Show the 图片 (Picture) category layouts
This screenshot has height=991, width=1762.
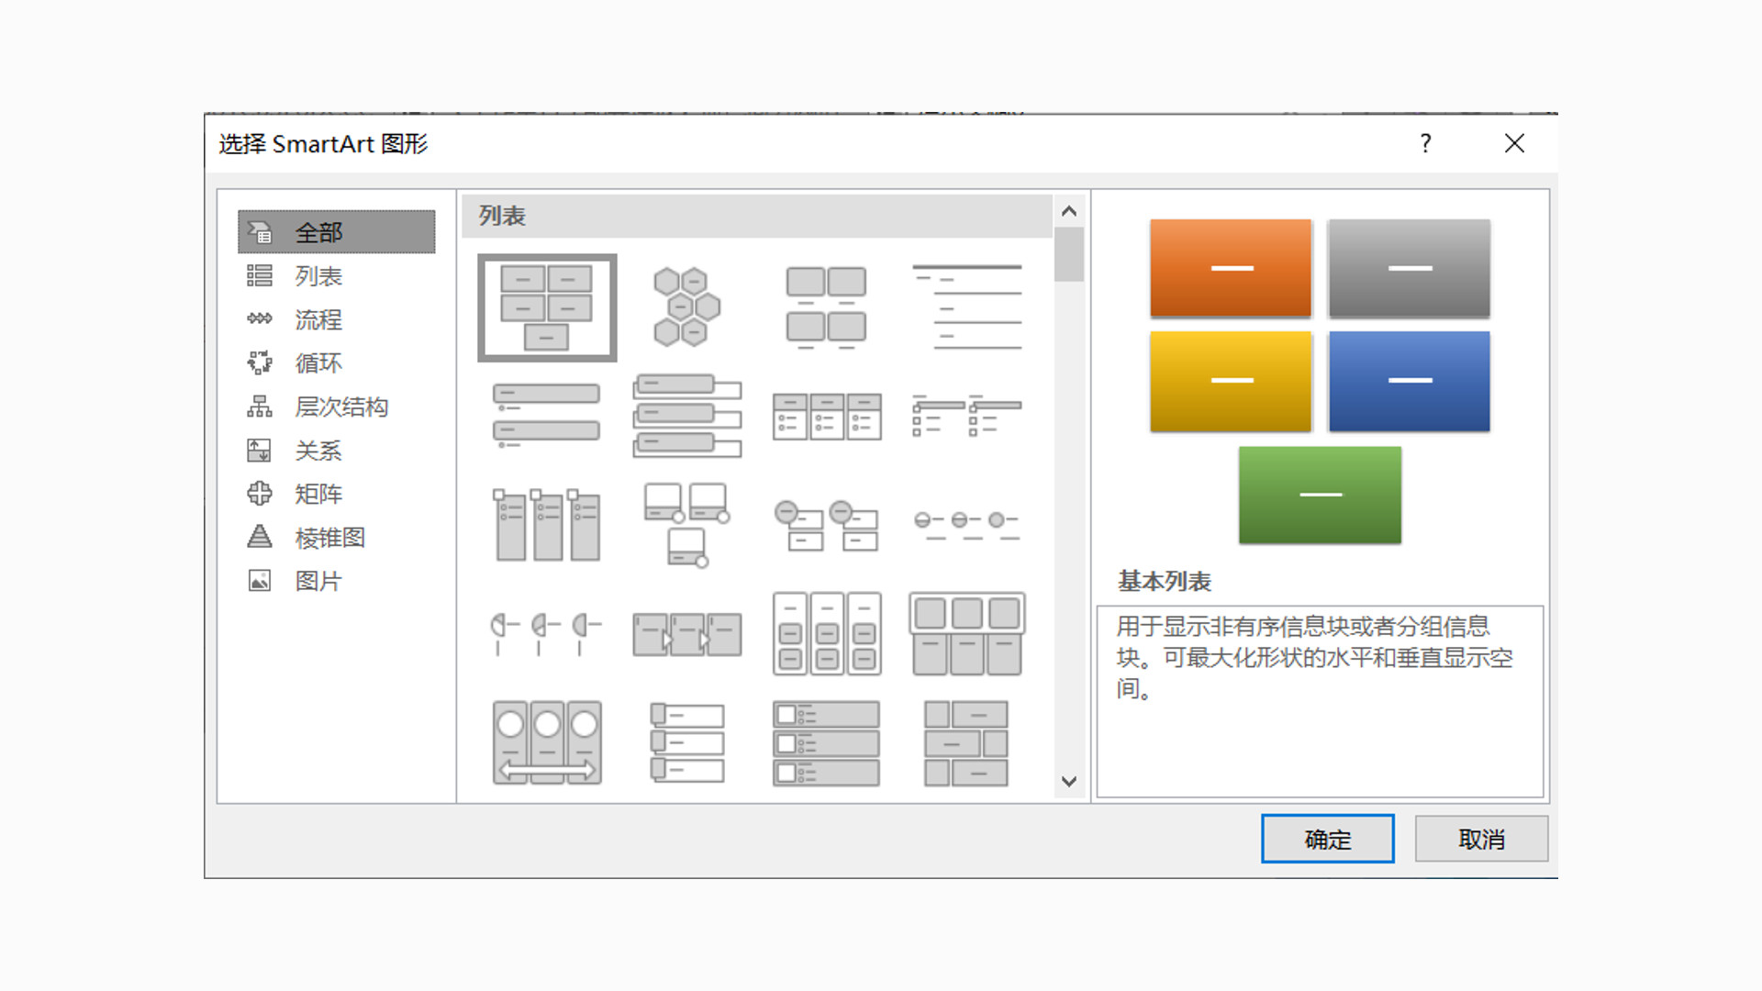(x=318, y=581)
